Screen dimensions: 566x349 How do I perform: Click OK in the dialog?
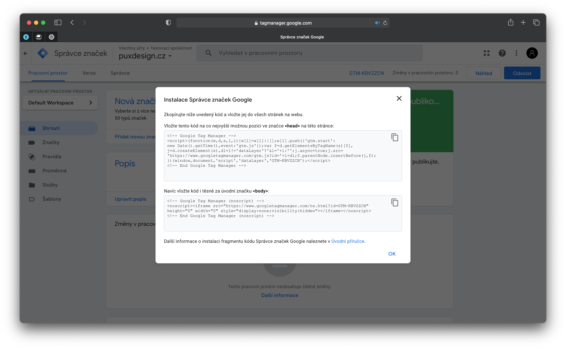392,254
